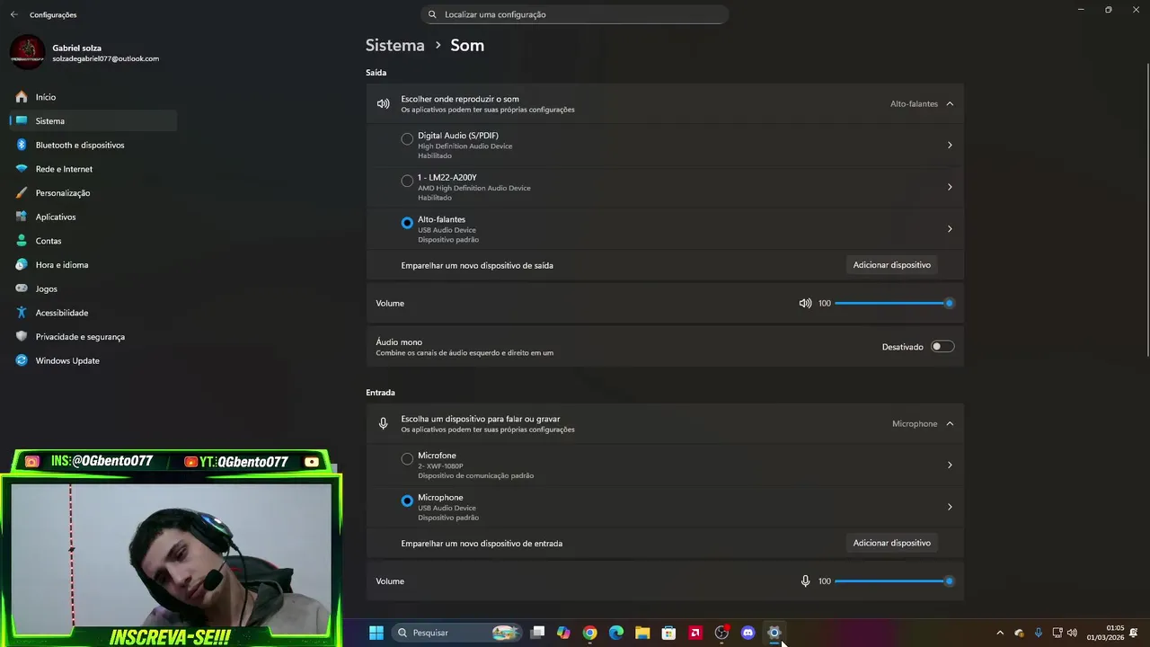The height and width of the screenshot is (647, 1150).
Task: Mute input via volume microphone icon
Action: pos(805,581)
